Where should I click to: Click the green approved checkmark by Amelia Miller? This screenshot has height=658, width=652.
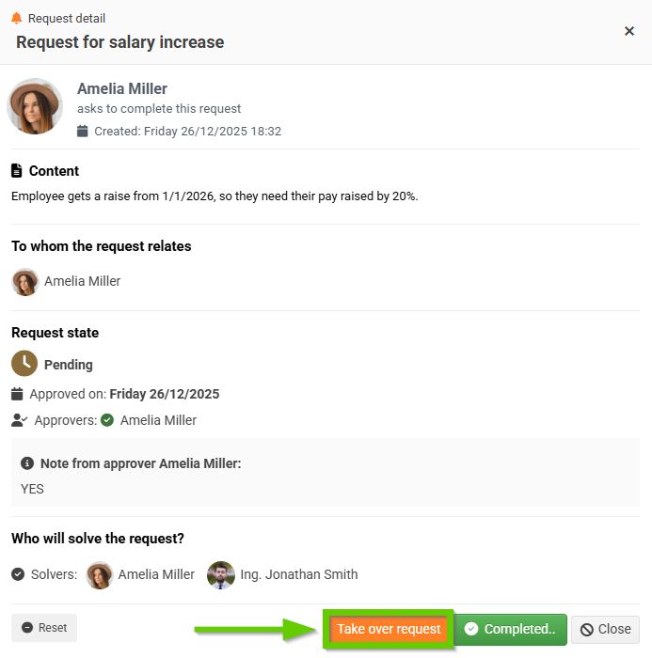tap(107, 420)
